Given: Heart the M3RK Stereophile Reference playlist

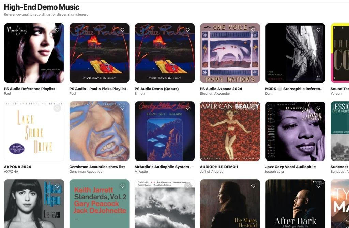Looking at the screenshot, I should coord(319,30).
